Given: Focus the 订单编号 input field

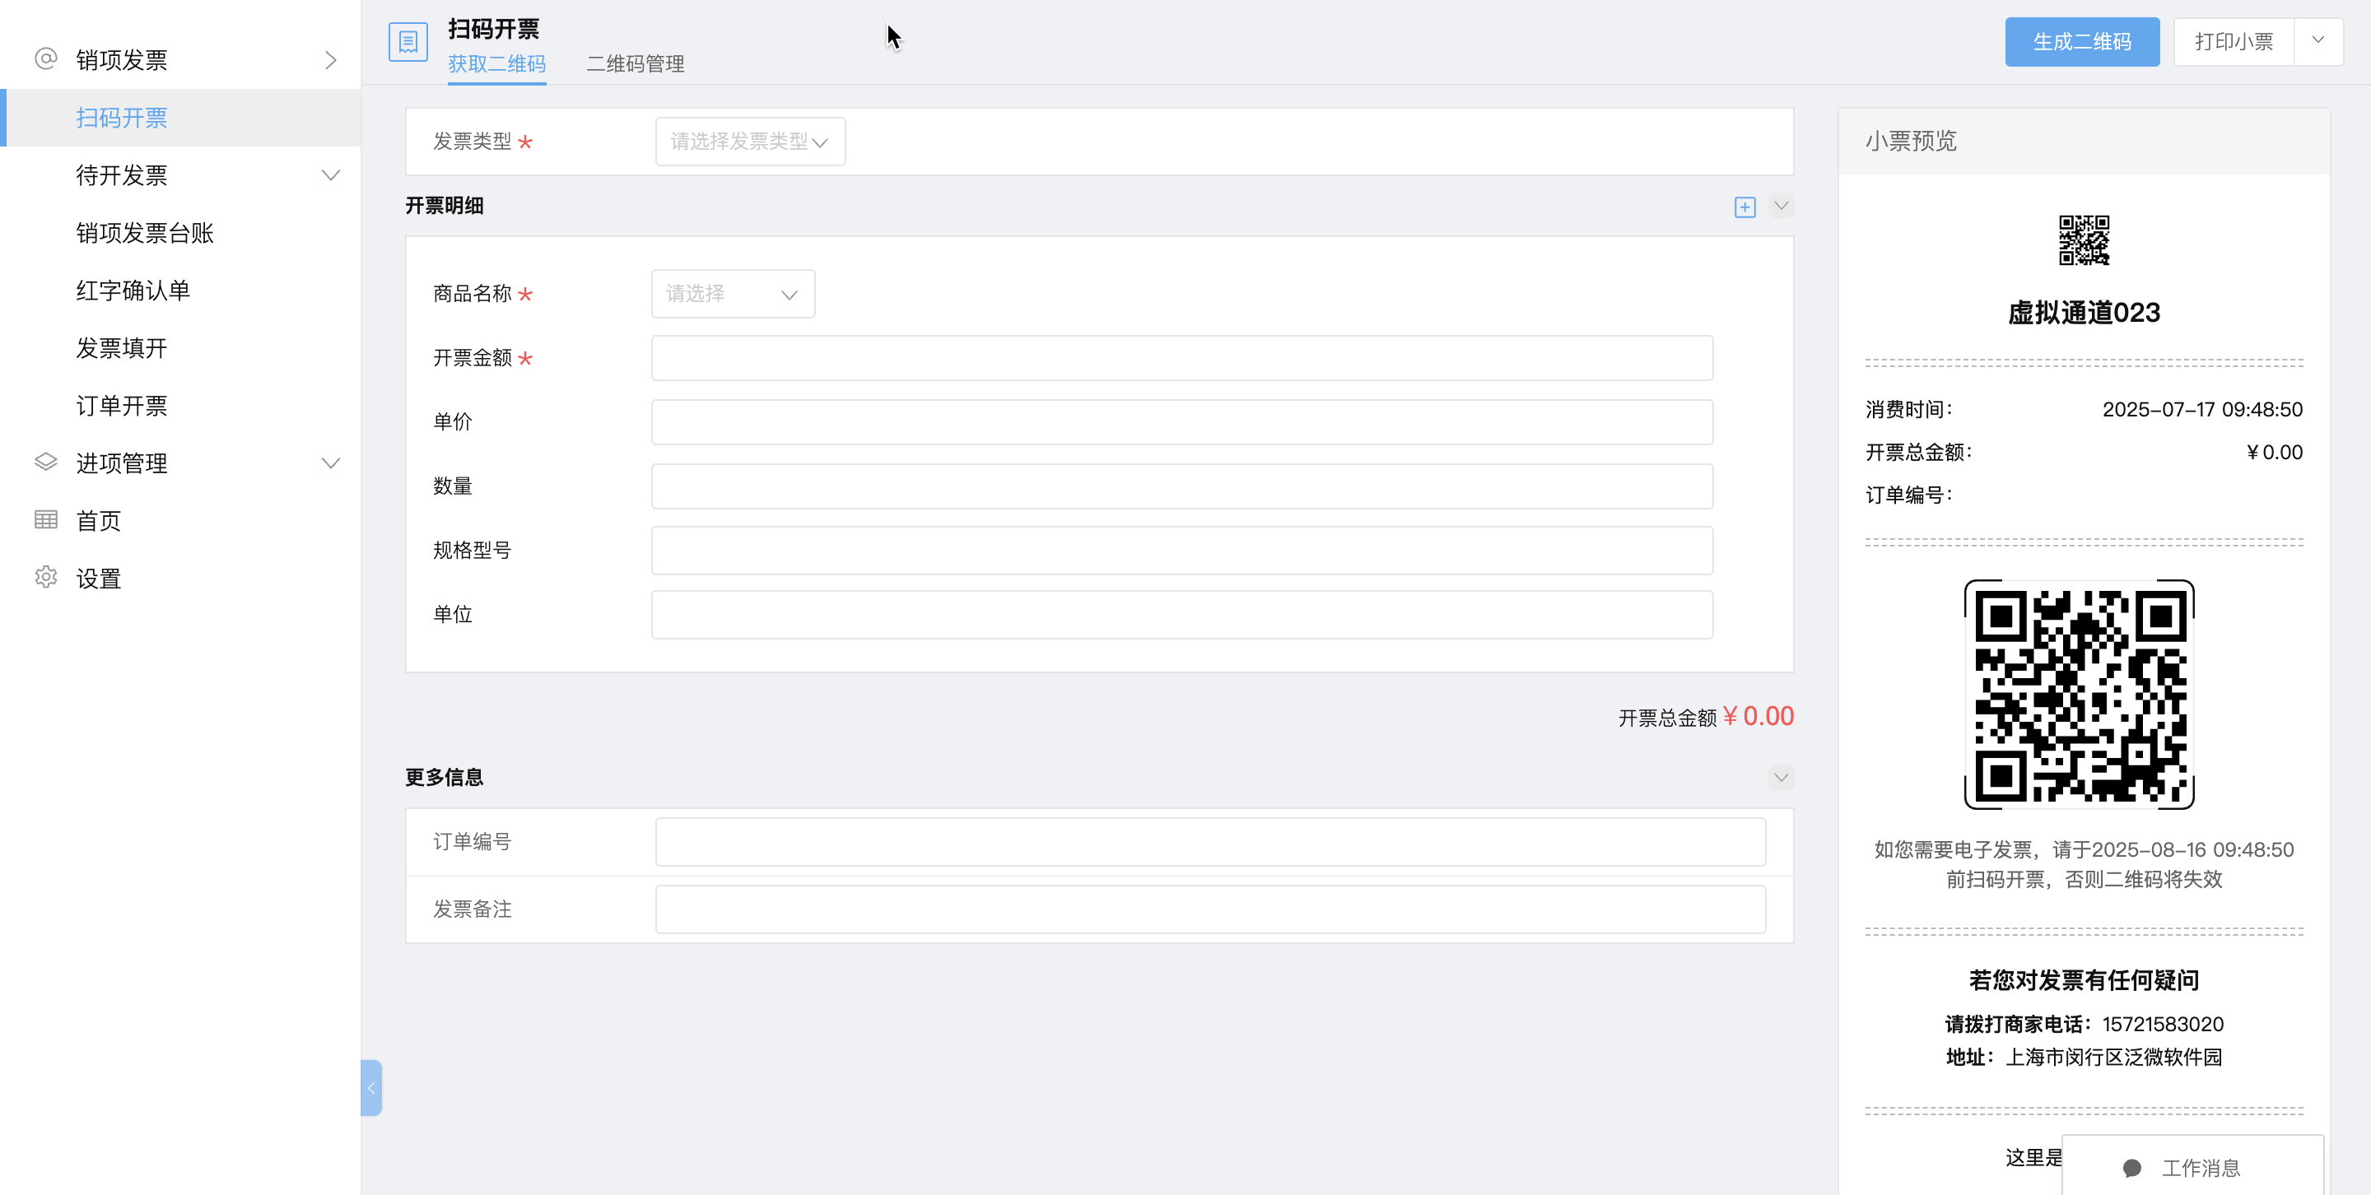Looking at the screenshot, I should [1210, 842].
